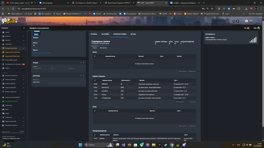Click the 250 World Points icon
The image size is (264, 148).
click(259, 28)
